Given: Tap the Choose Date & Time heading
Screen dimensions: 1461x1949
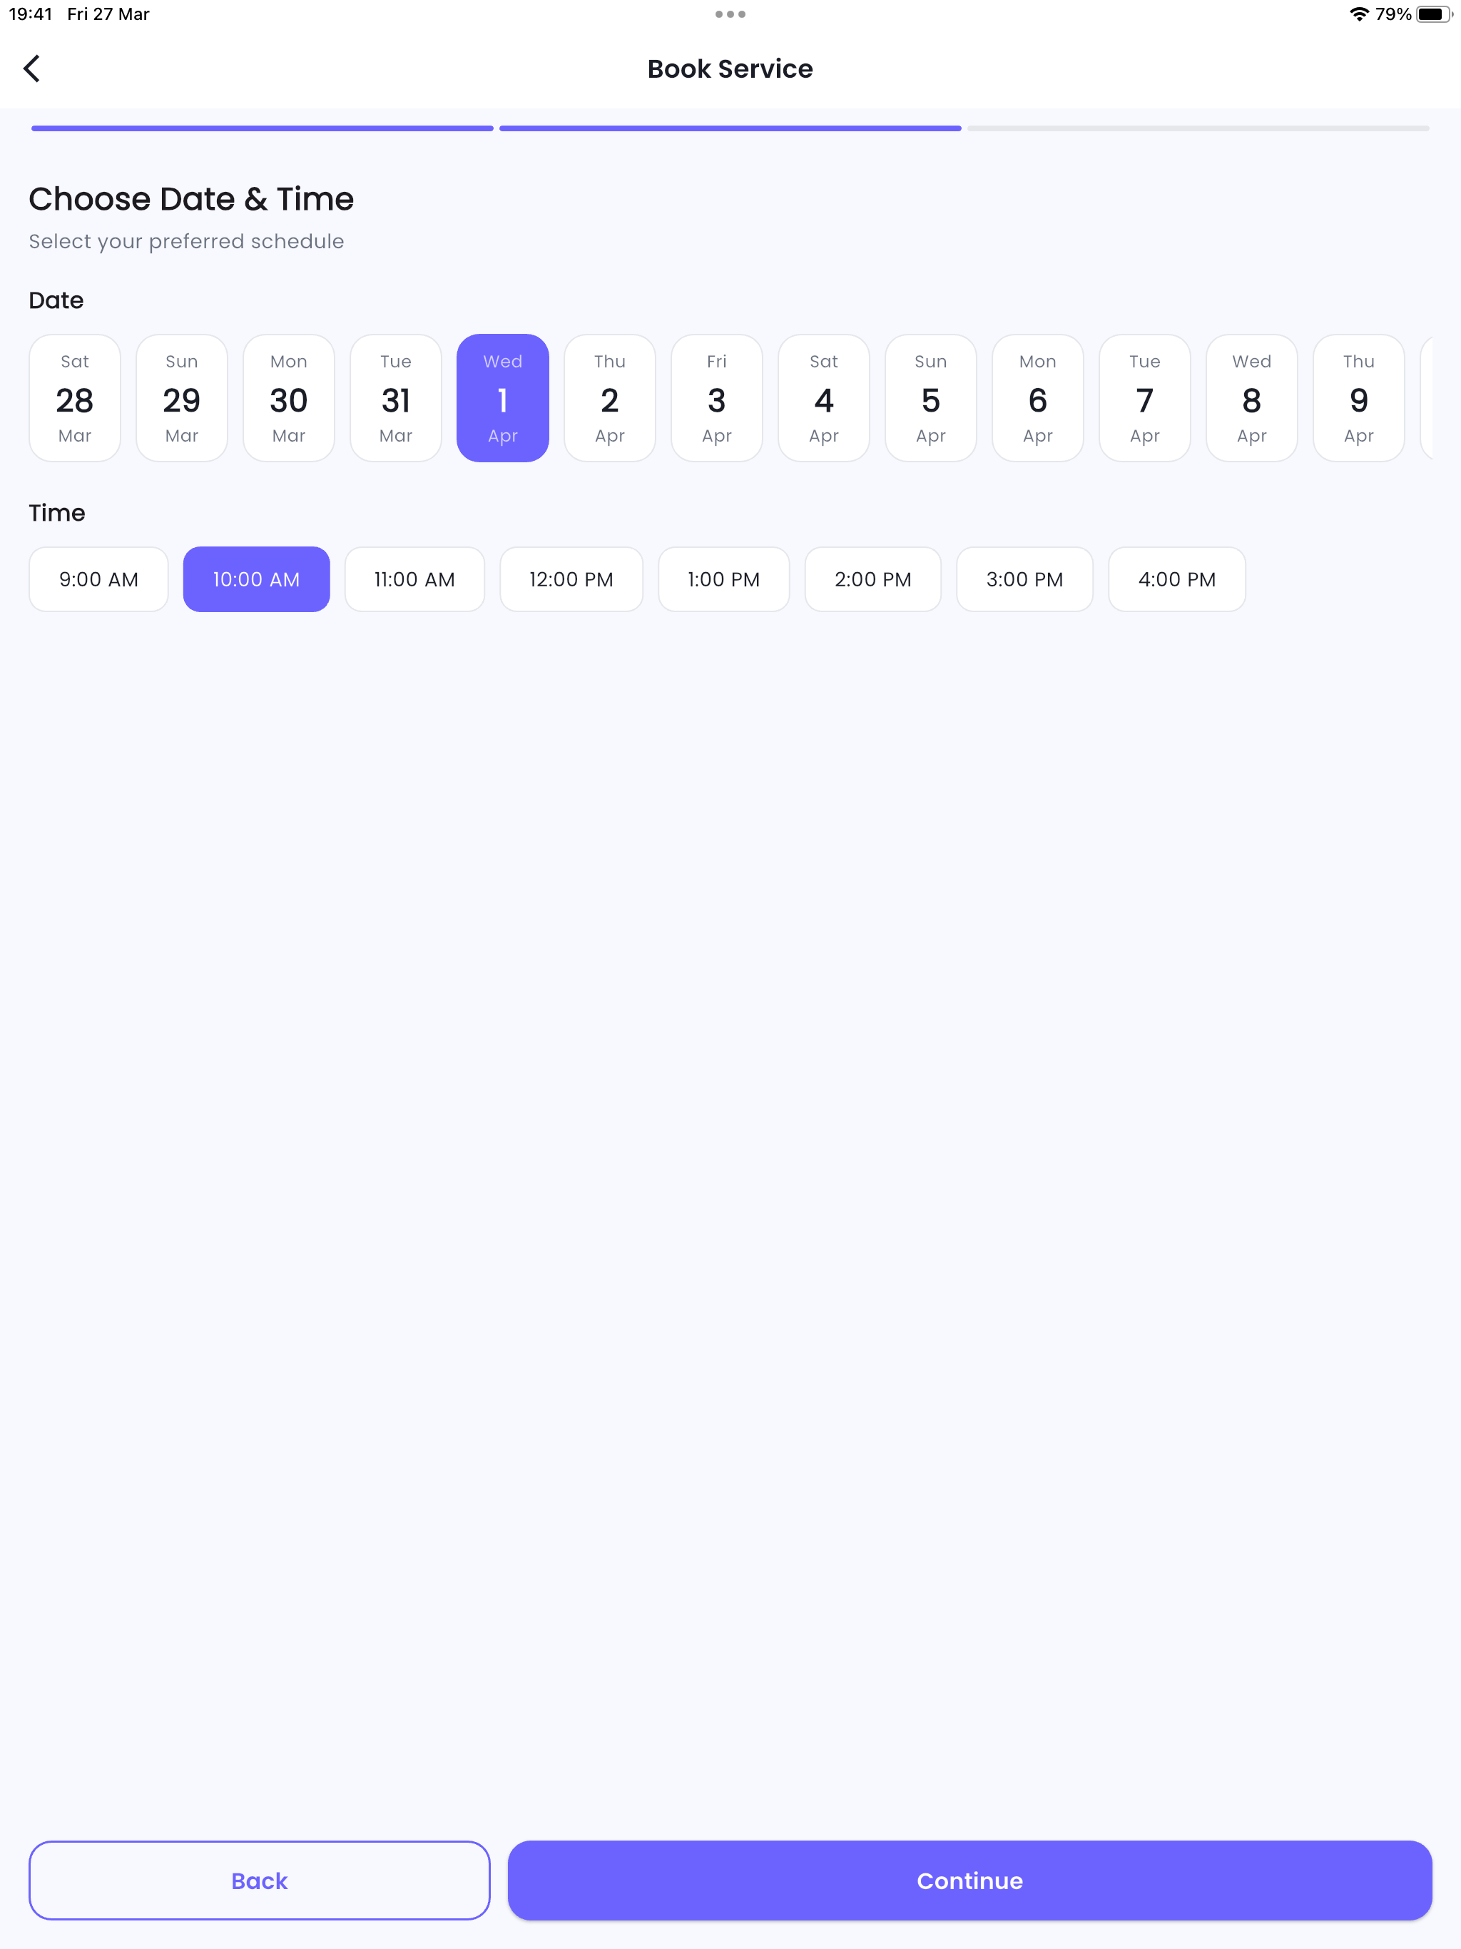Looking at the screenshot, I should (191, 199).
